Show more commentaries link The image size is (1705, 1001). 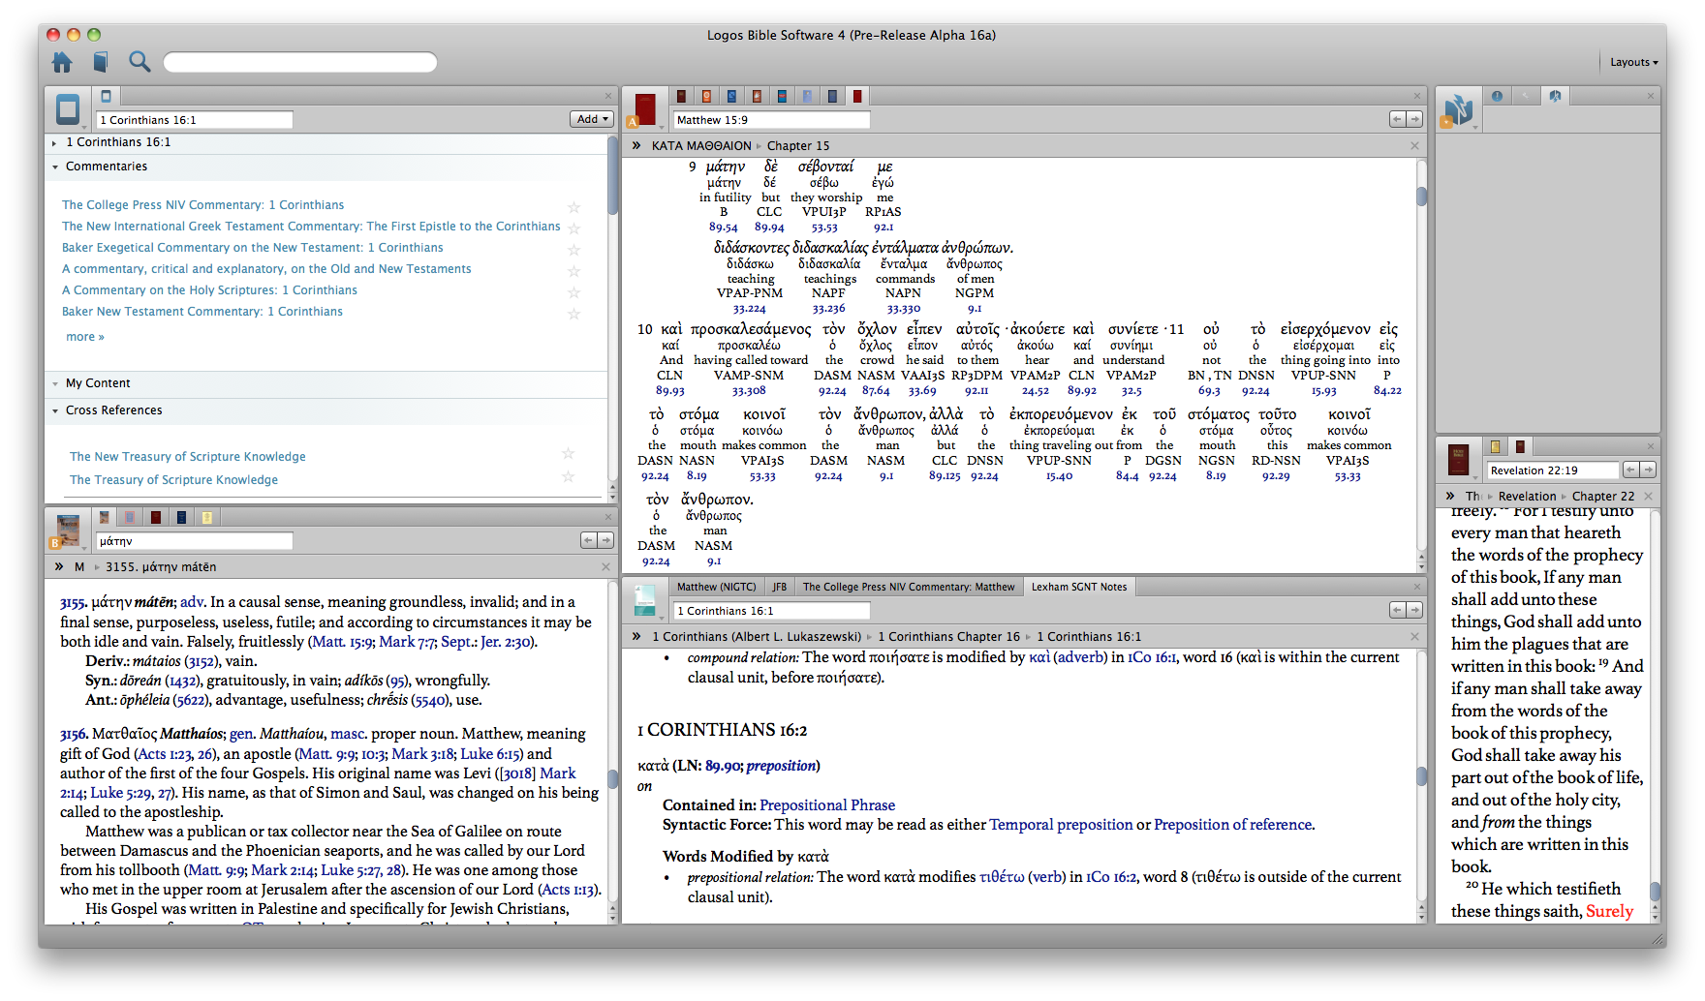tap(84, 337)
